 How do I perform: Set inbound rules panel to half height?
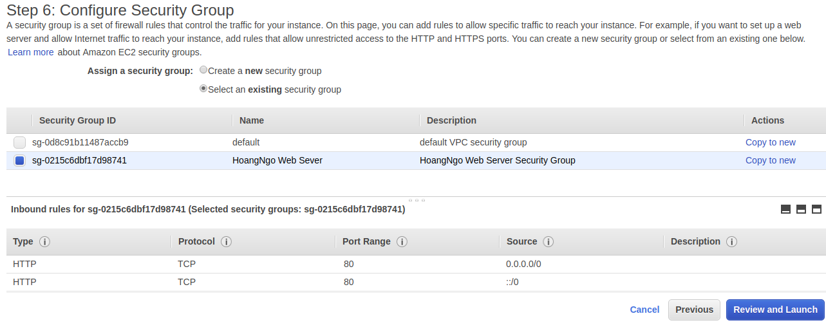[801, 209]
